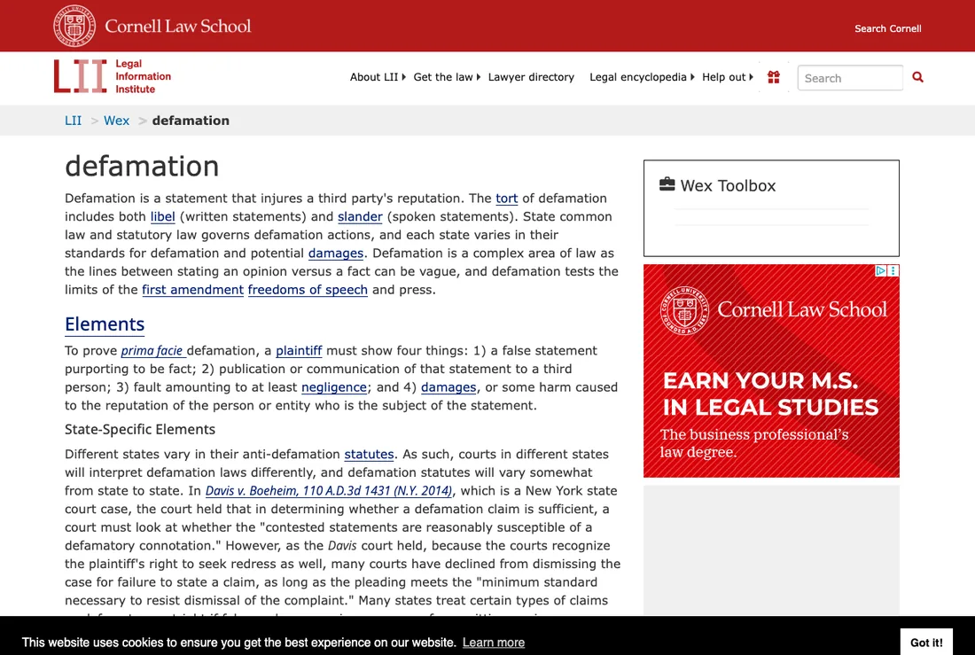Click the ad options dots icon
The height and width of the screenshot is (655, 975).
[893, 270]
